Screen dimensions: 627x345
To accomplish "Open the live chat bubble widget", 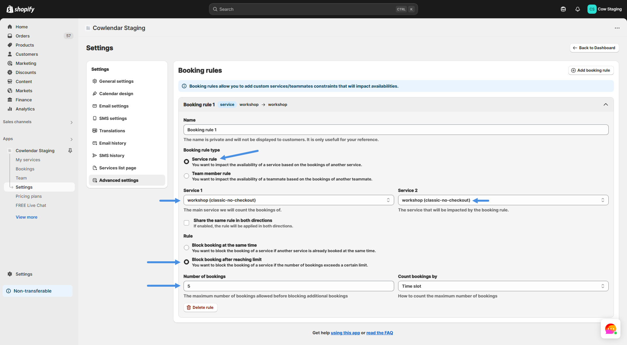I will pyautogui.click(x=610, y=329).
